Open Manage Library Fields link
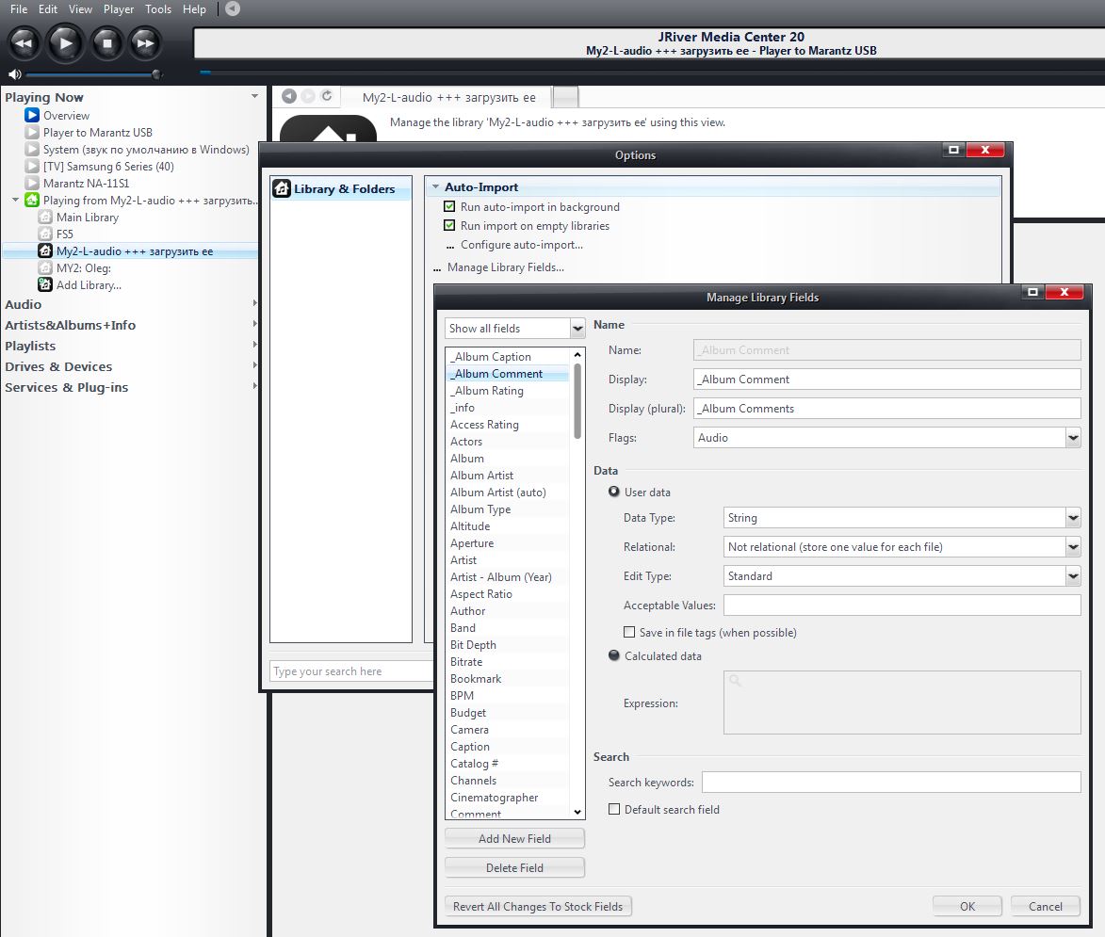The width and height of the screenshot is (1105, 937). click(x=505, y=267)
